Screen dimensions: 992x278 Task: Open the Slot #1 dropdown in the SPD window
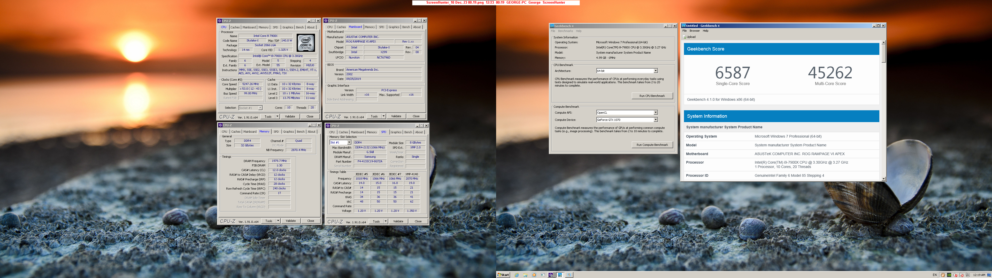point(349,142)
